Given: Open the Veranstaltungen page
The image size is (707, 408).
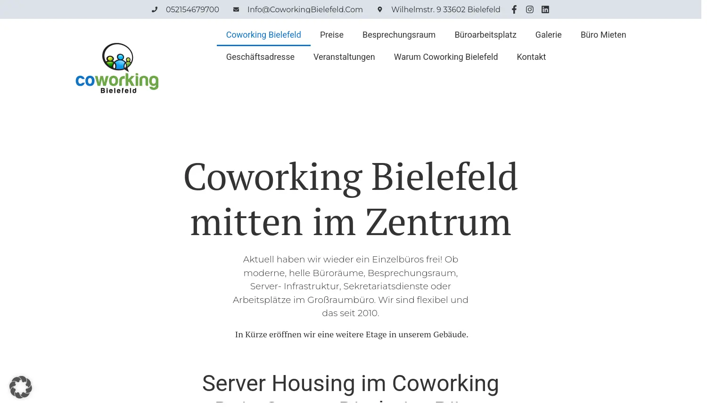Looking at the screenshot, I should (344, 57).
